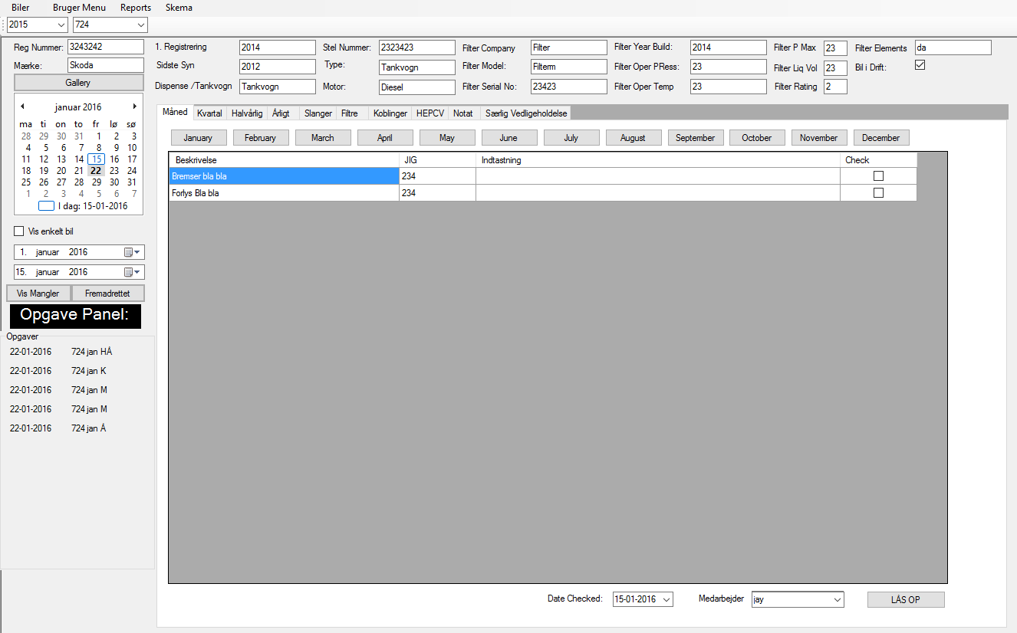
Task: Select task 724 jan Å
Action: coord(89,428)
